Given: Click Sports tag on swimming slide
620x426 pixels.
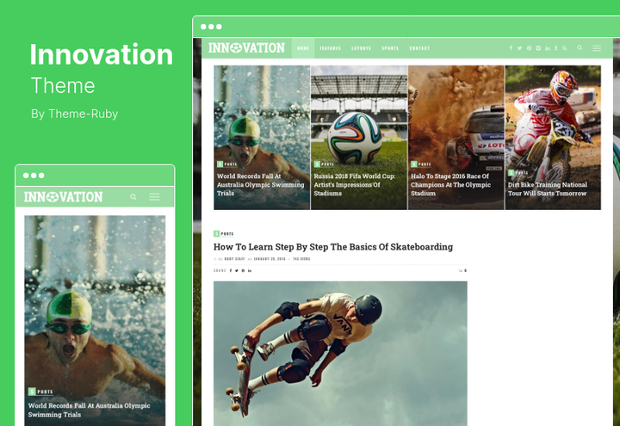Looking at the screenshot, I should (x=227, y=164).
